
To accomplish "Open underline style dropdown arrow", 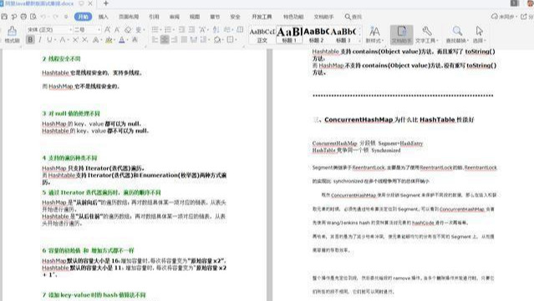I will point(55,40).
